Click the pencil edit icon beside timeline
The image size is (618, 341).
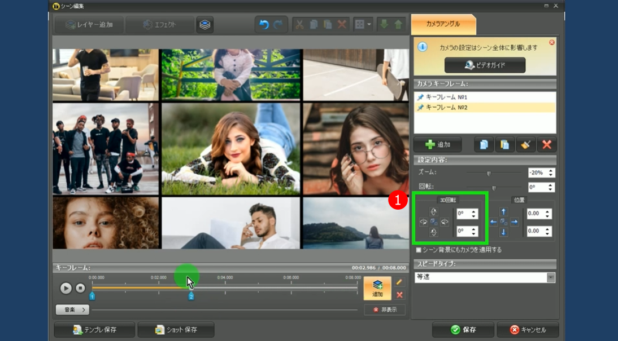click(399, 282)
